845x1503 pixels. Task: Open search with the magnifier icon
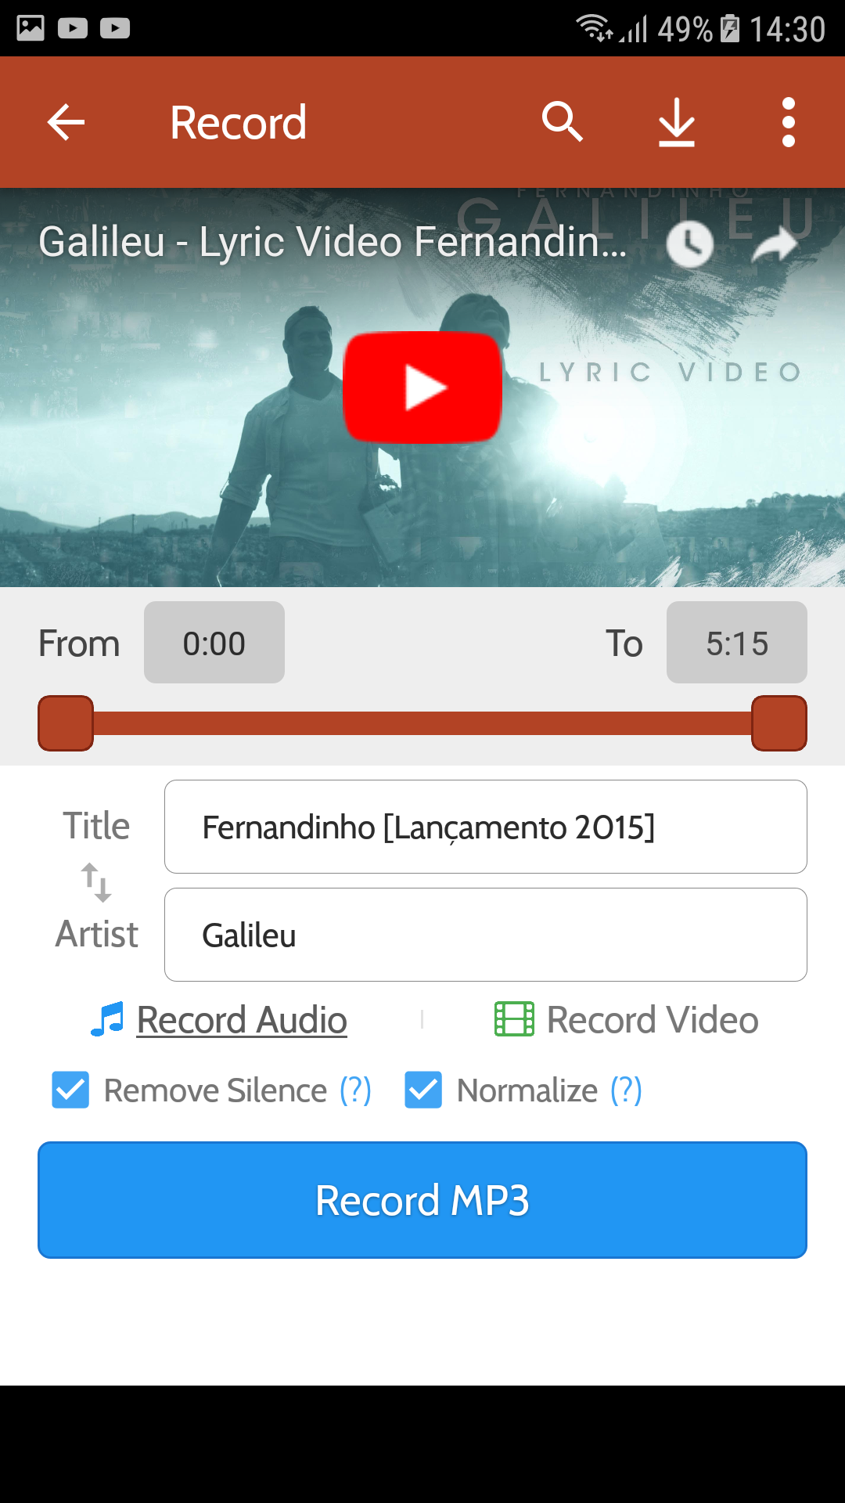(563, 122)
